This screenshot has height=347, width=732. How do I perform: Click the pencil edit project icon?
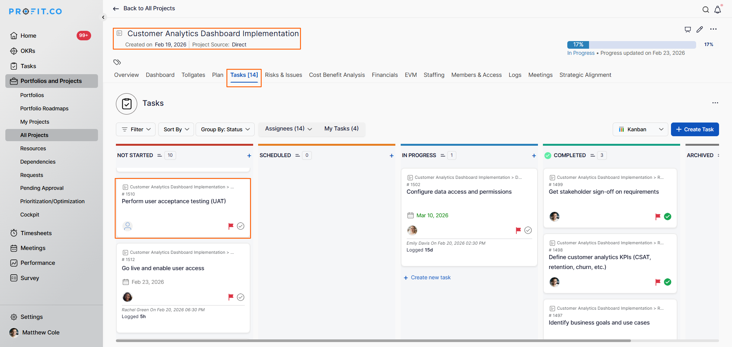click(x=700, y=29)
